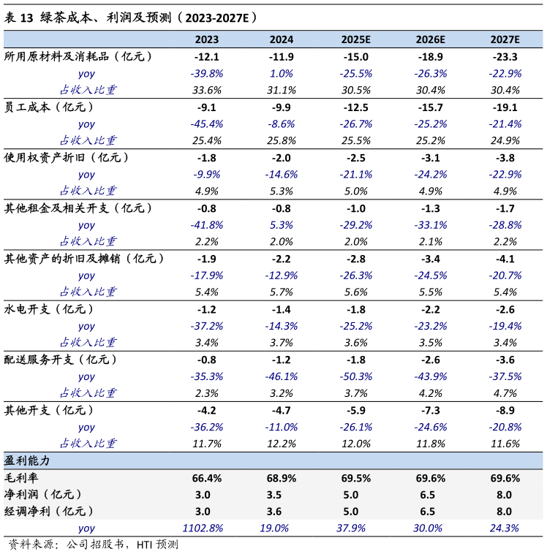The height and width of the screenshot is (554, 547).
Task: Select the 毛利率 row label
Action: pos(20,478)
